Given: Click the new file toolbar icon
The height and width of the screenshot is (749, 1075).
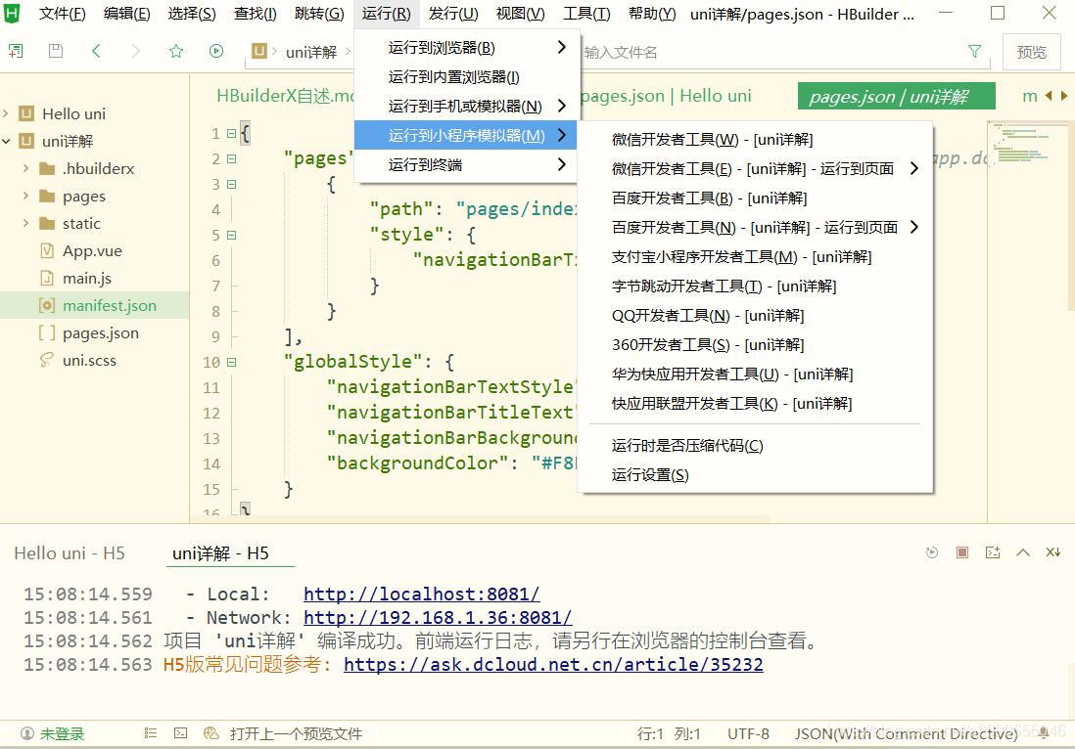Looking at the screenshot, I should tap(15, 51).
